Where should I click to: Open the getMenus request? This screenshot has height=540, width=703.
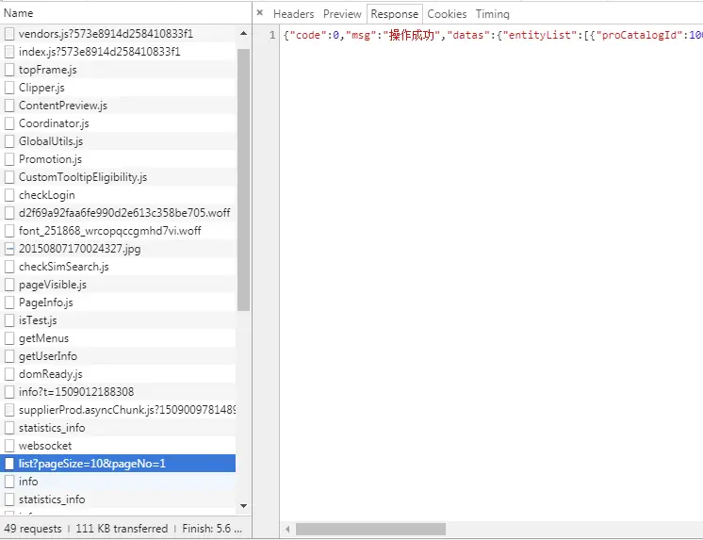coord(118,338)
